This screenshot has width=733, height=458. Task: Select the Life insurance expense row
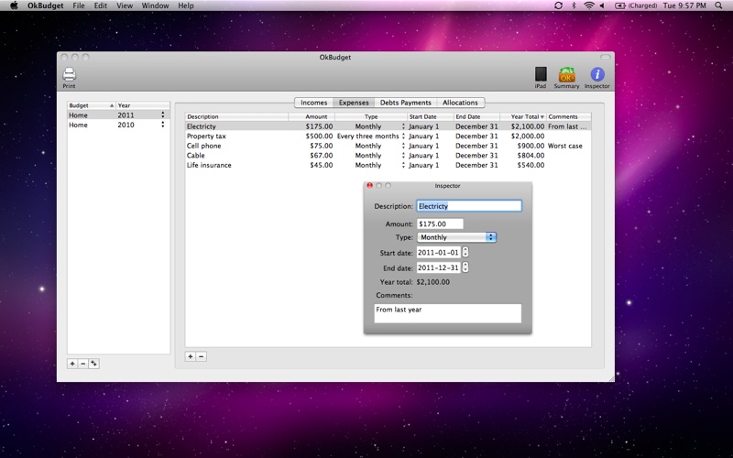pos(388,165)
